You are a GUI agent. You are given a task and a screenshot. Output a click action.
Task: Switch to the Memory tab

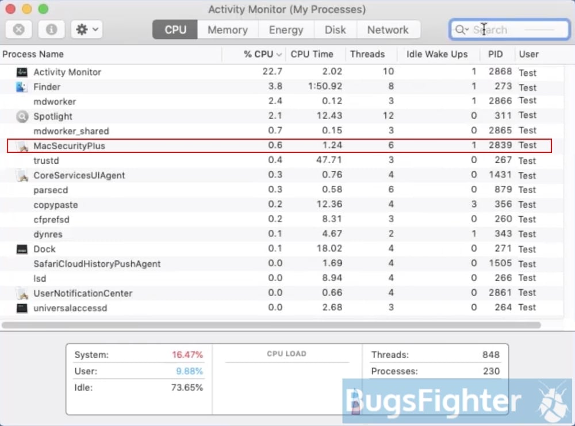point(227,30)
